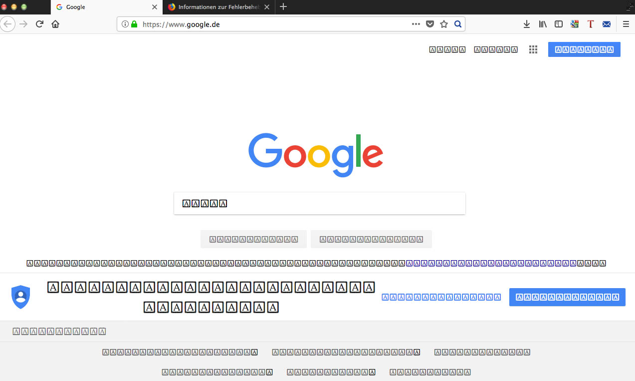Viewport: 635px width, 381px height.
Task: Open page actions three-dot menu in address bar
Action: 416,24
